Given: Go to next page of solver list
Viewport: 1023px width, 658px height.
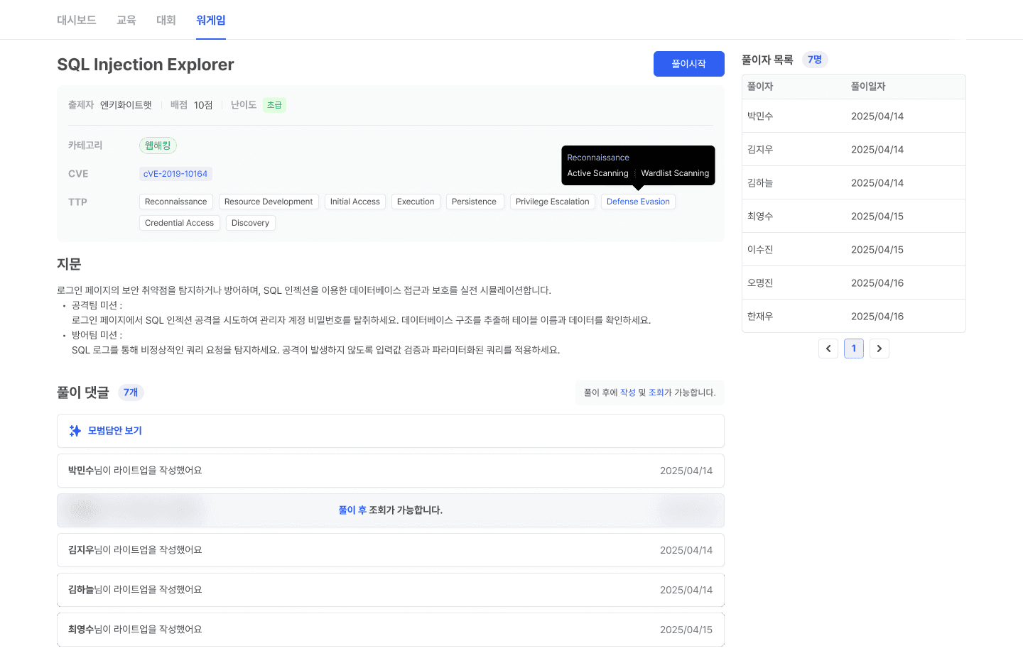Looking at the screenshot, I should [879, 349].
